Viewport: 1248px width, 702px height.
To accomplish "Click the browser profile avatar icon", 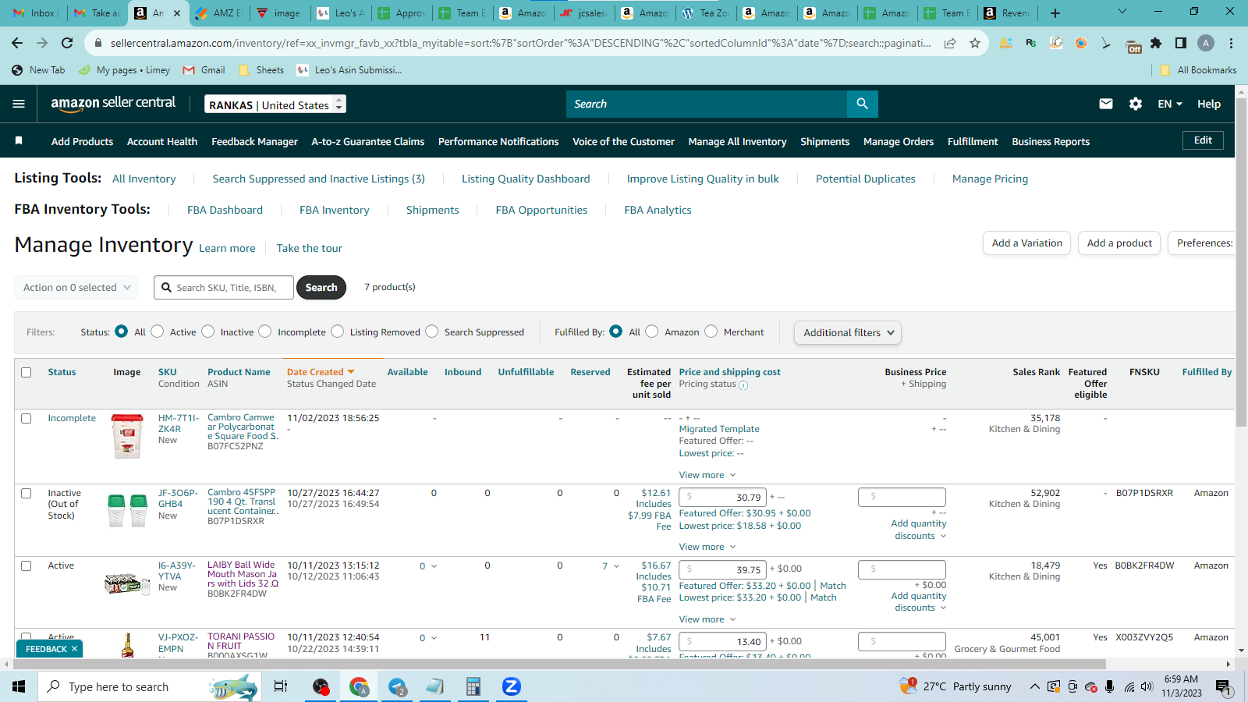I will 1206,43.
